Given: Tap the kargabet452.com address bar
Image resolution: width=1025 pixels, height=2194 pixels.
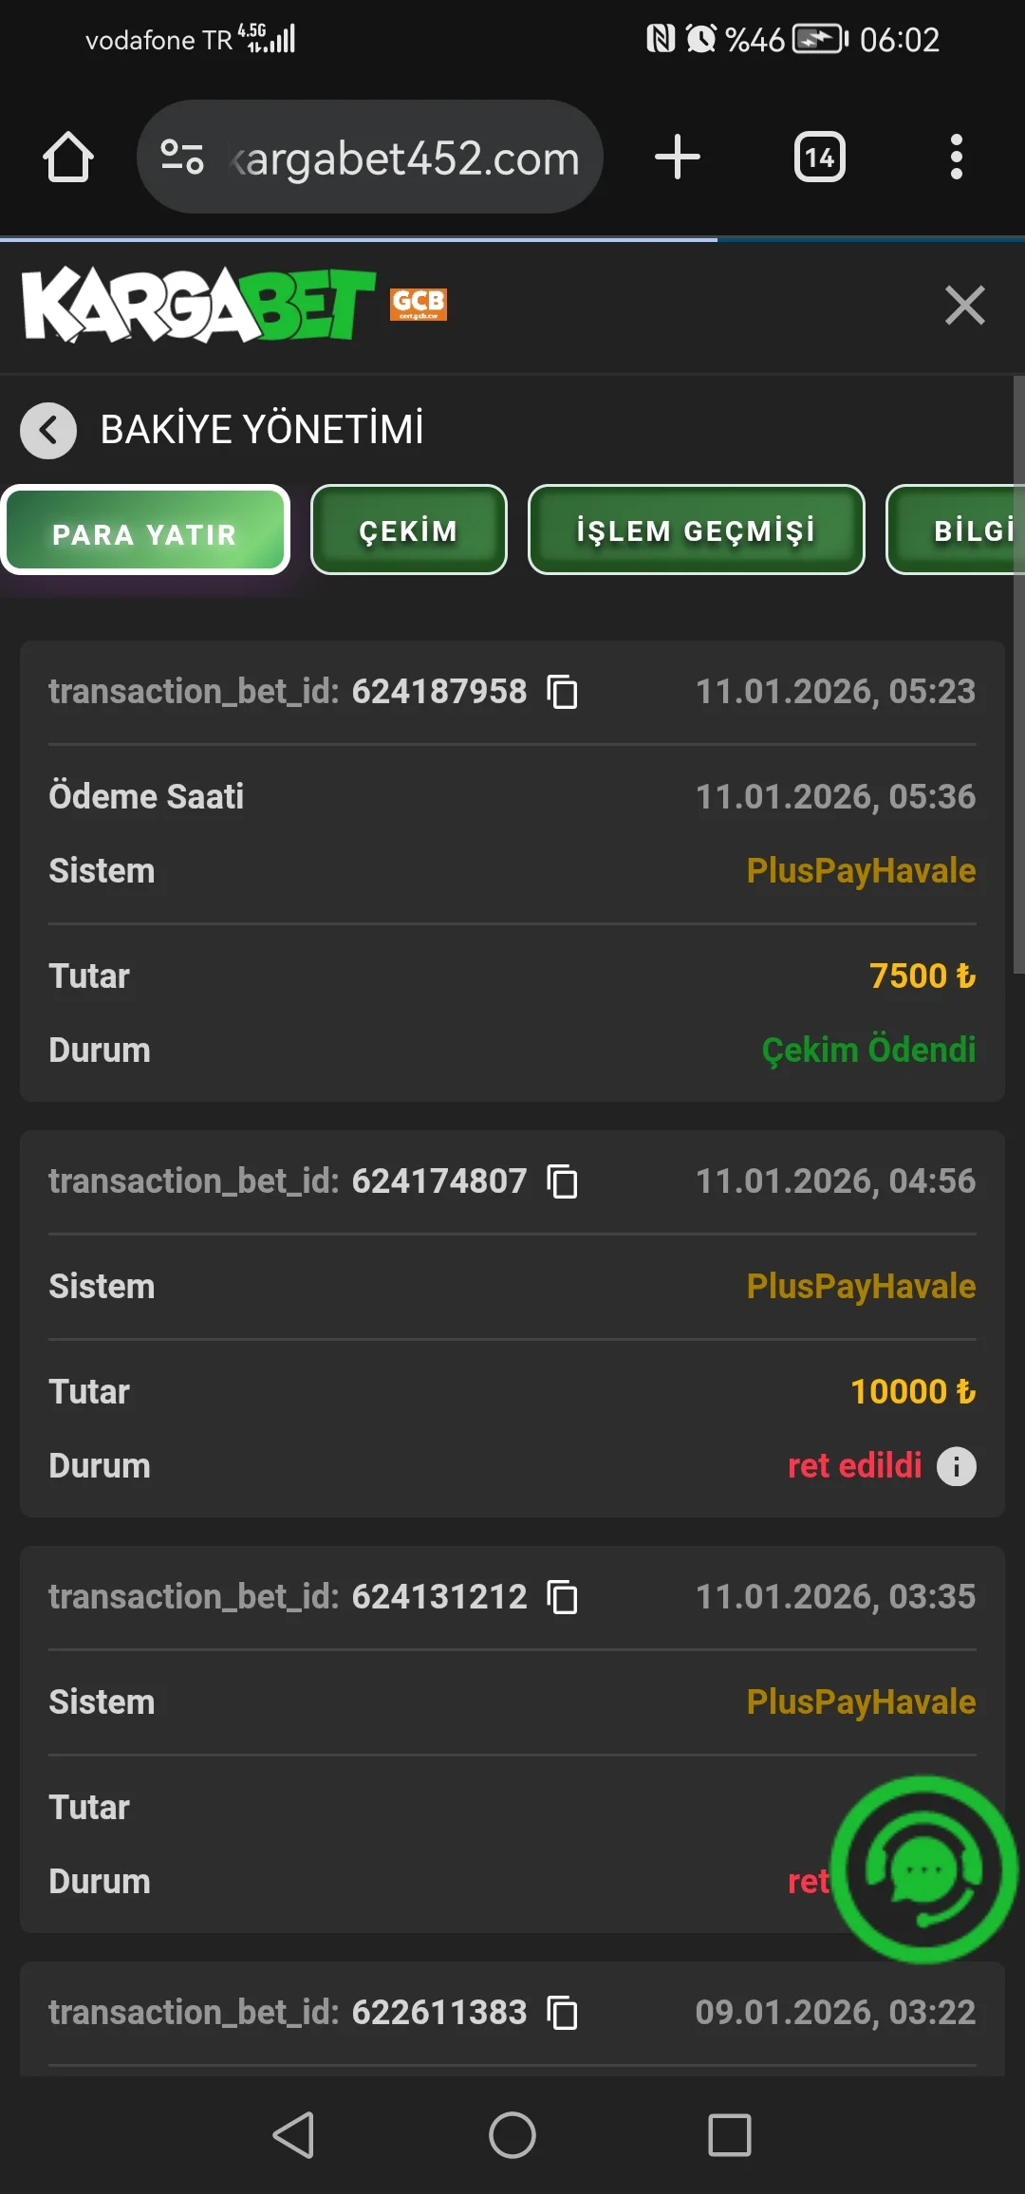Looking at the screenshot, I should tap(408, 157).
